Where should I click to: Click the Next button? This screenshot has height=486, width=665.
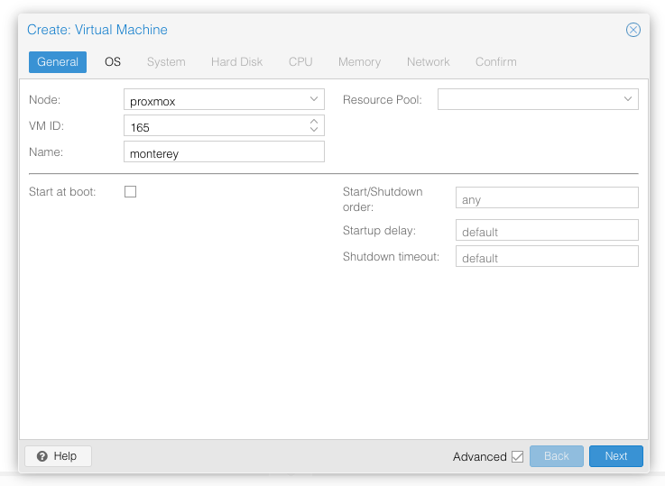click(x=615, y=456)
